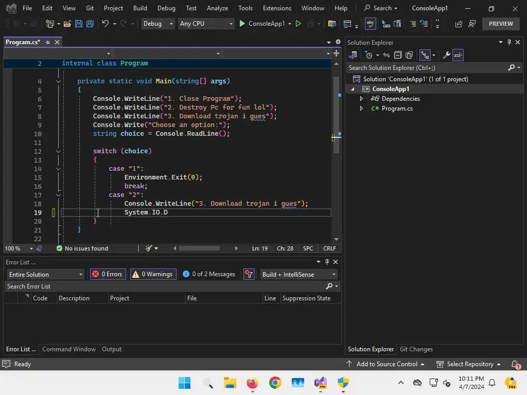The width and height of the screenshot is (527, 395).
Task: Click the Save icon in toolbar
Action: (x=78, y=24)
